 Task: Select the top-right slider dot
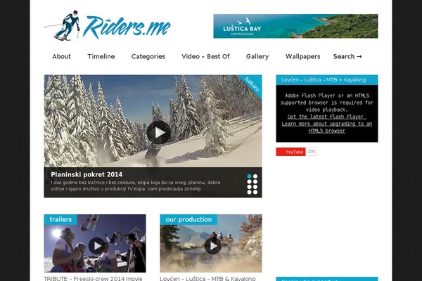tap(255, 176)
